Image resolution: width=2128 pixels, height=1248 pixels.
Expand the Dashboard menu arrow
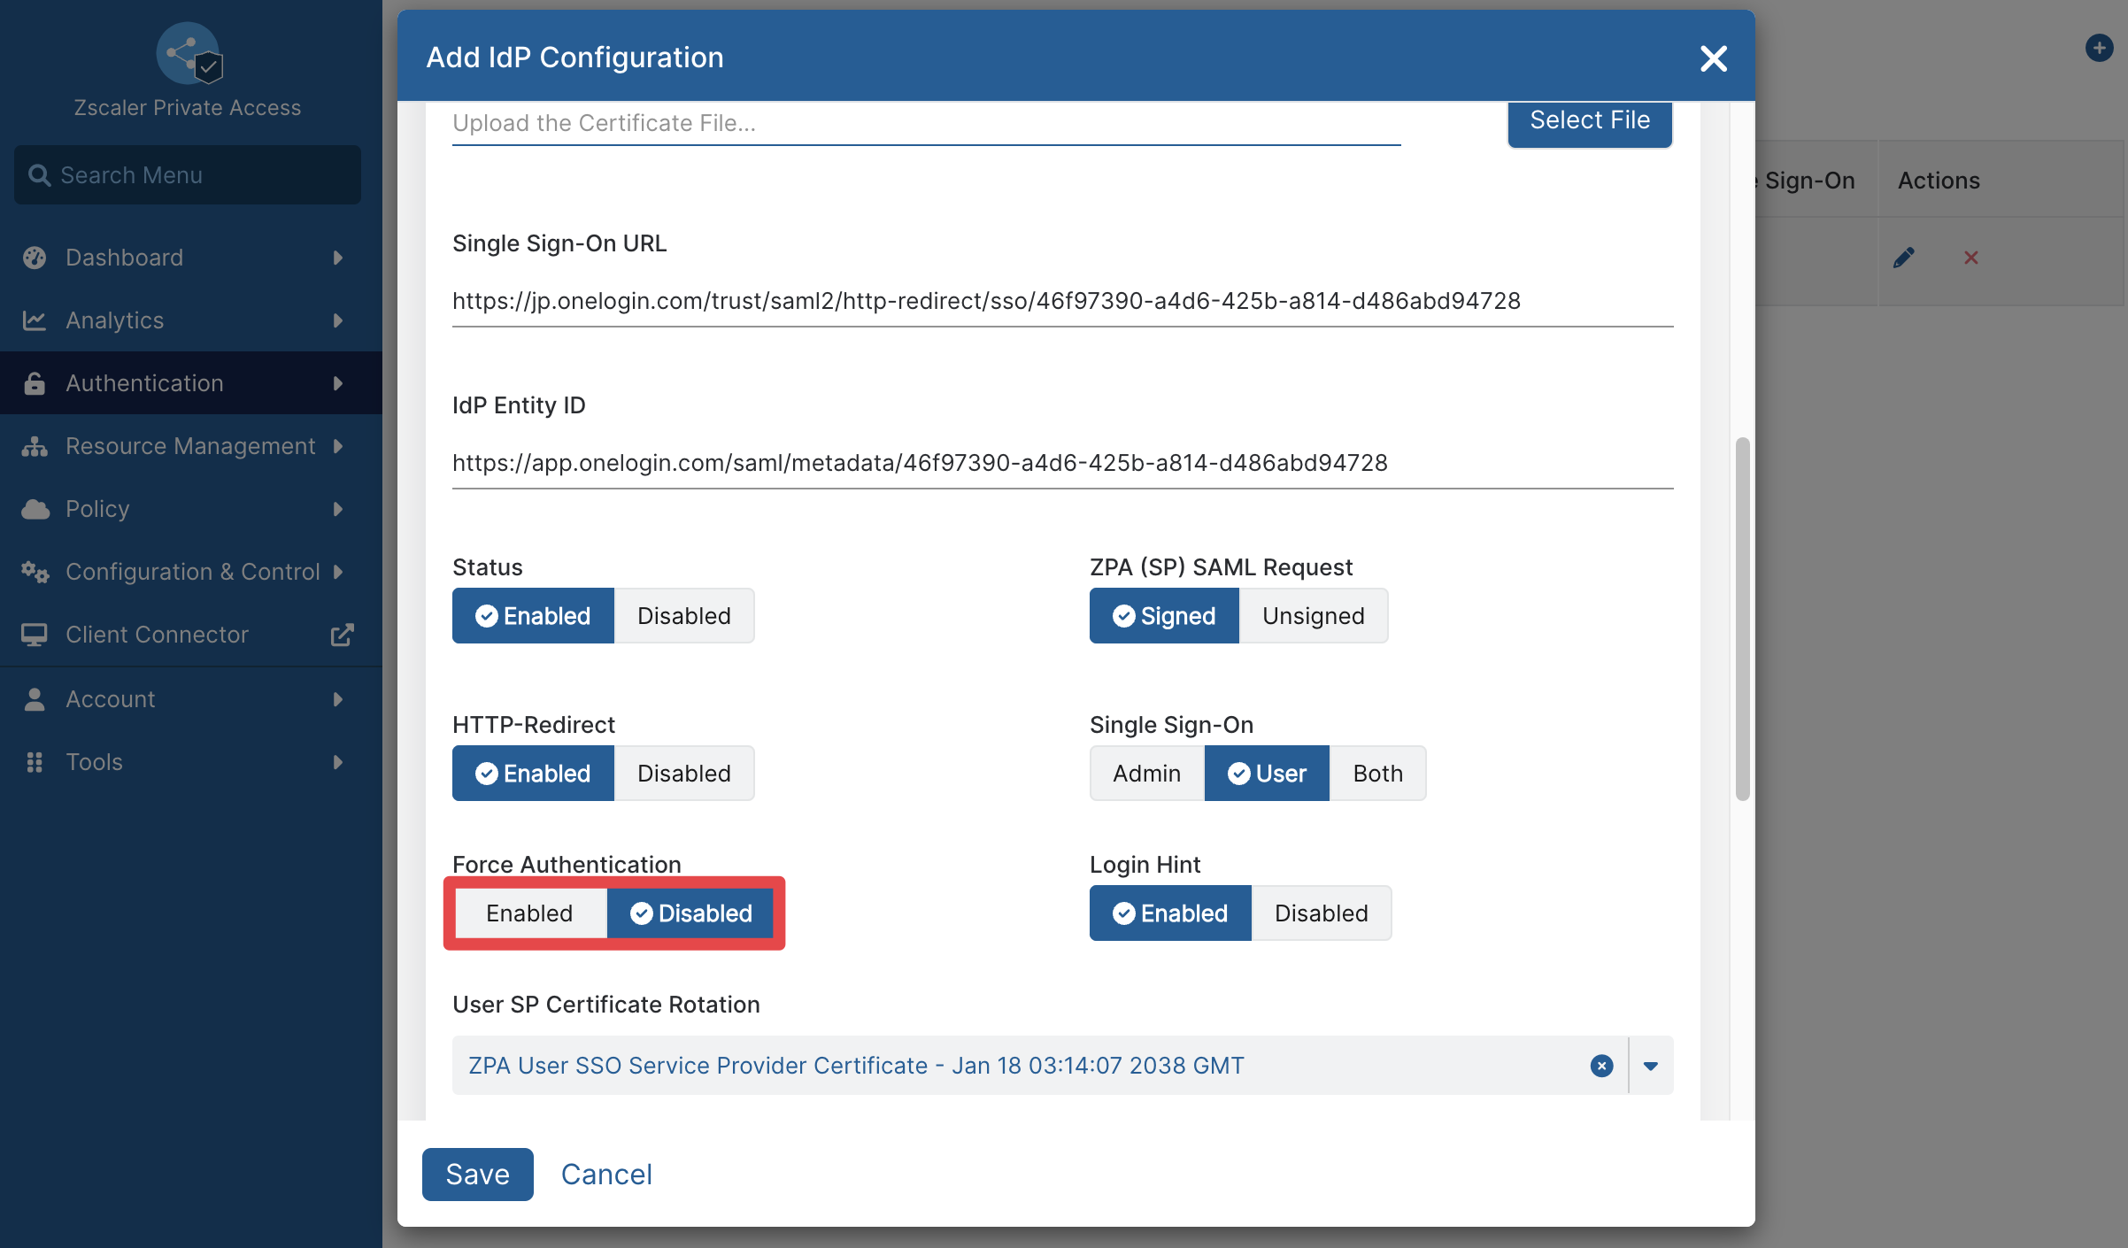(x=338, y=258)
